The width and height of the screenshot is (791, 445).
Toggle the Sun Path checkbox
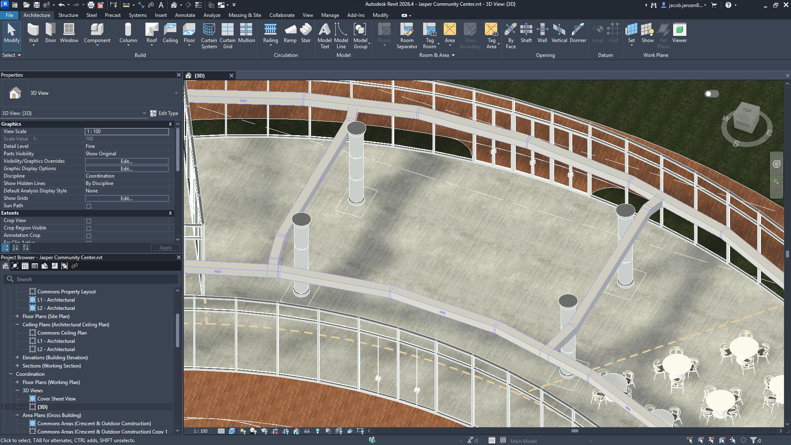[89, 206]
